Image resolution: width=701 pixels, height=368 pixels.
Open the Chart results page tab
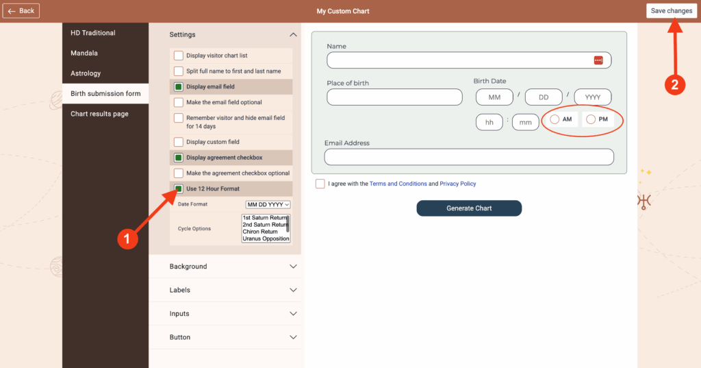(x=99, y=114)
